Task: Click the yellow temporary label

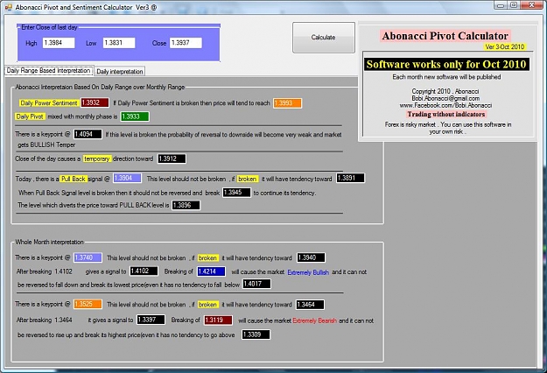Action: coord(97,158)
